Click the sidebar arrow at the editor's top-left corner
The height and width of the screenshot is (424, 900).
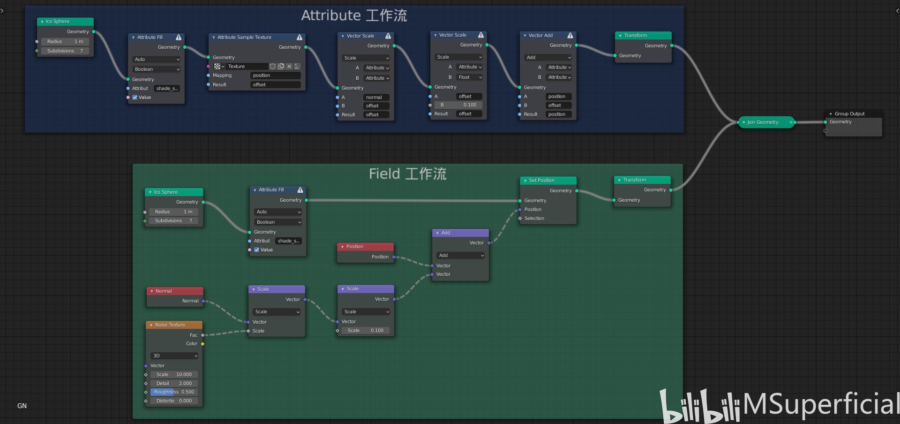coord(2,10)
